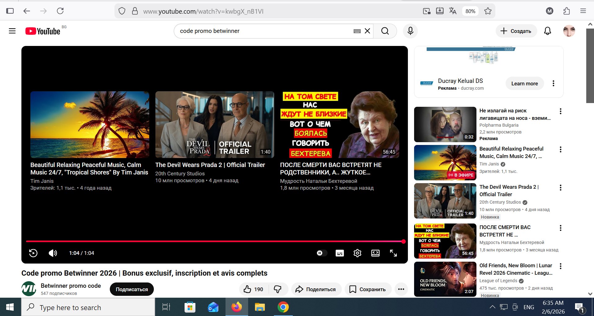Seek on the red video progress bar
594x316 pixels.
coord(214,241)
